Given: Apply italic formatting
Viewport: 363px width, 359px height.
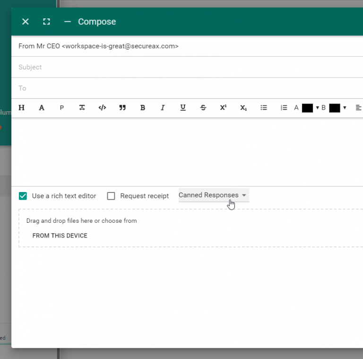Looking at the screenshot, I should click(163, 108).
